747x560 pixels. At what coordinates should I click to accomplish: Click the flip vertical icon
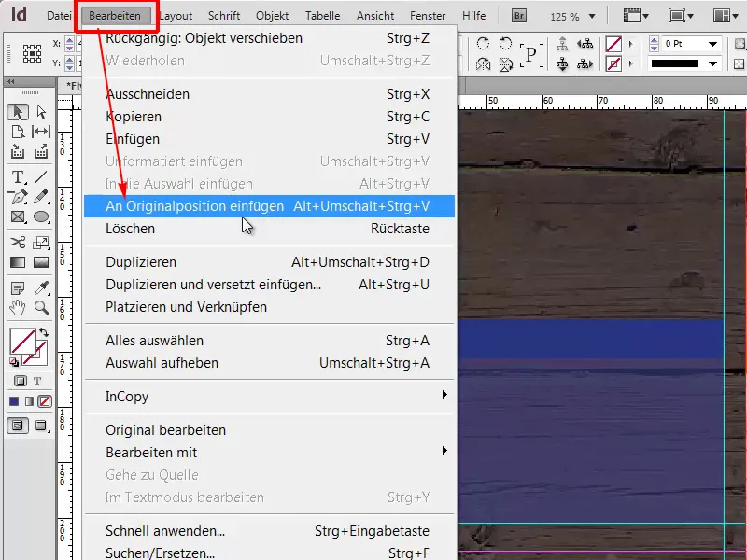point(505,63)
